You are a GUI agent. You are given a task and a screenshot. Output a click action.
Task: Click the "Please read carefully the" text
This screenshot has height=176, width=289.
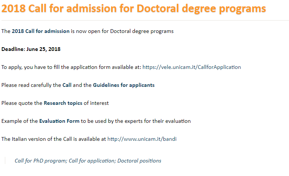coord(31,85)
